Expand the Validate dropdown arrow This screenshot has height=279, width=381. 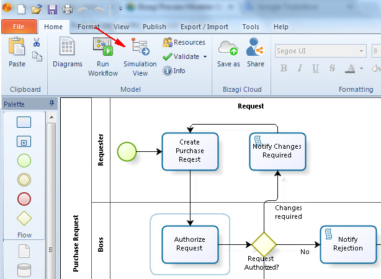point(205,57)
